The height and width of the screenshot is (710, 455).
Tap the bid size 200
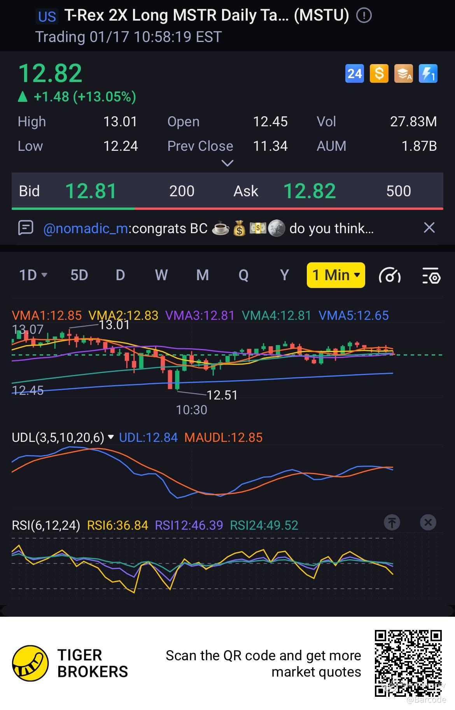point(182,191)
